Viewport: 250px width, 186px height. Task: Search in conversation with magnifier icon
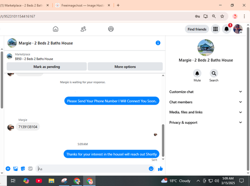point(214,73)
